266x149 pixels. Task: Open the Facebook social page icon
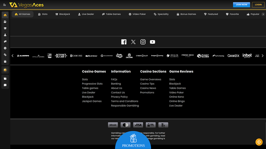124,42
